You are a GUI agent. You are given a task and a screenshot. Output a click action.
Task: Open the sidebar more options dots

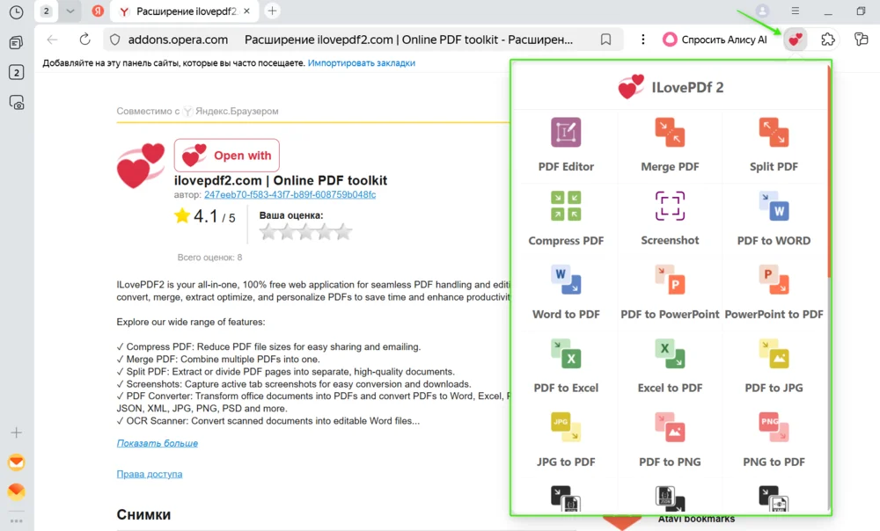click(16, 521)
